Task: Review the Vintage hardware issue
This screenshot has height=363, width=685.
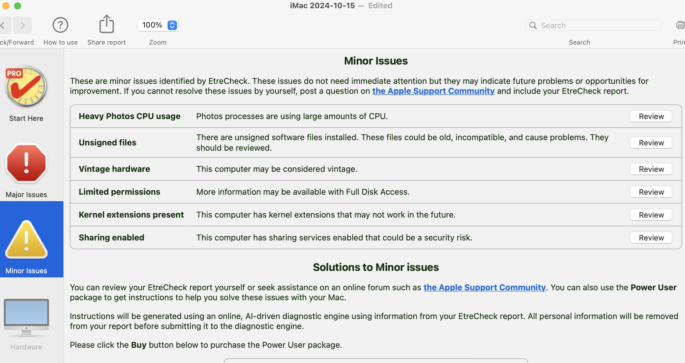Action: coord(651,169)
